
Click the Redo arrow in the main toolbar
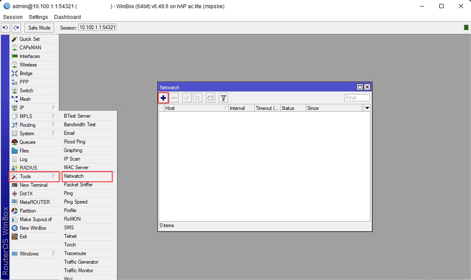click(16, 28)
